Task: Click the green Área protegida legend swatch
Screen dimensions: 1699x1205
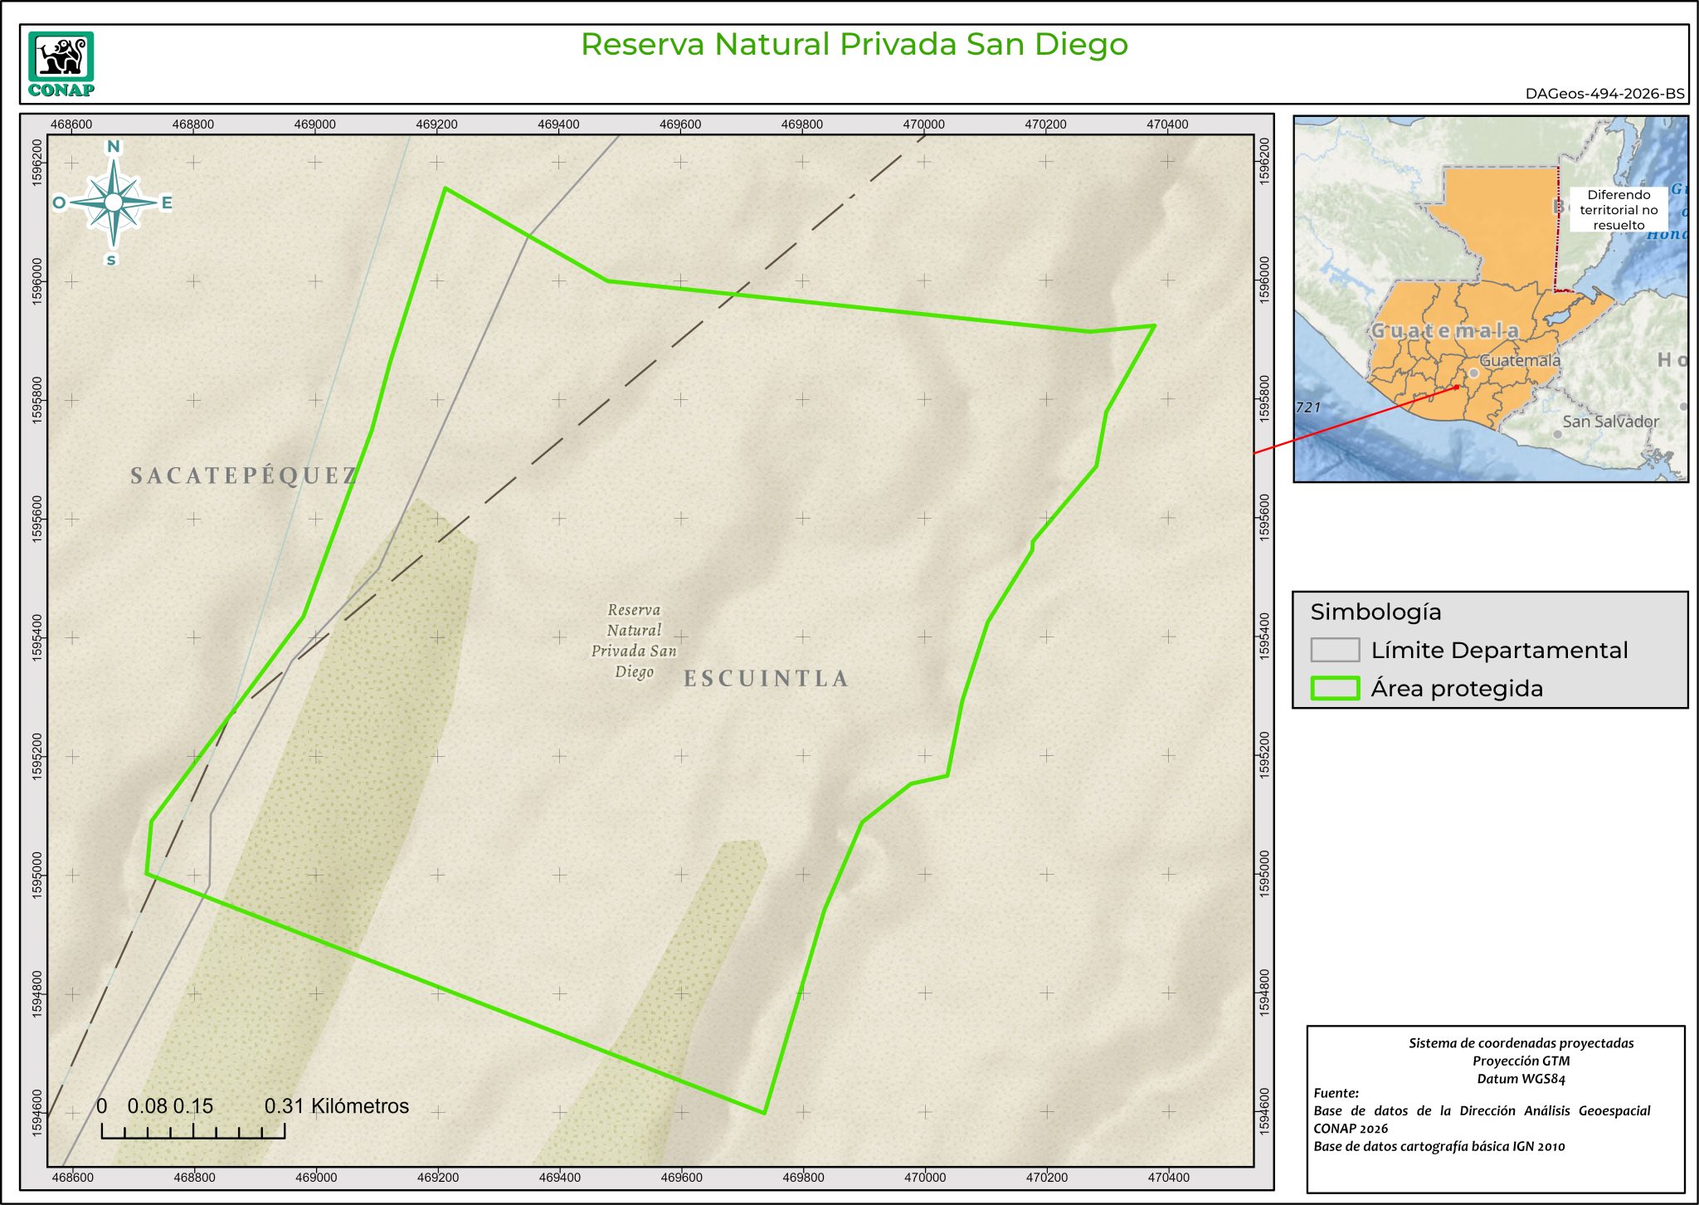Action: click(1335, 688)
